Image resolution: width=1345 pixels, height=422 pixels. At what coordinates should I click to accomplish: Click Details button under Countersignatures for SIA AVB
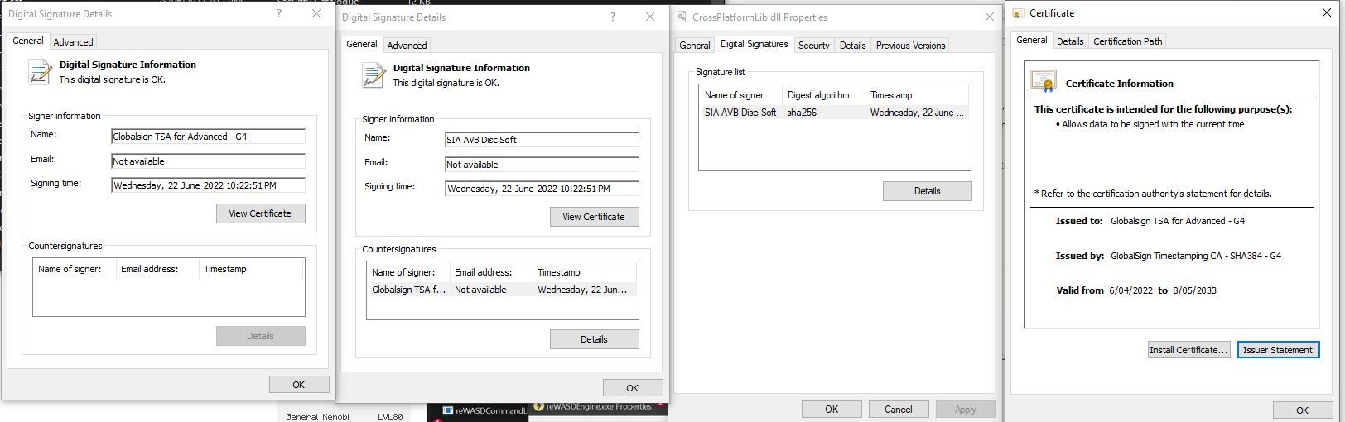point(594,339)
